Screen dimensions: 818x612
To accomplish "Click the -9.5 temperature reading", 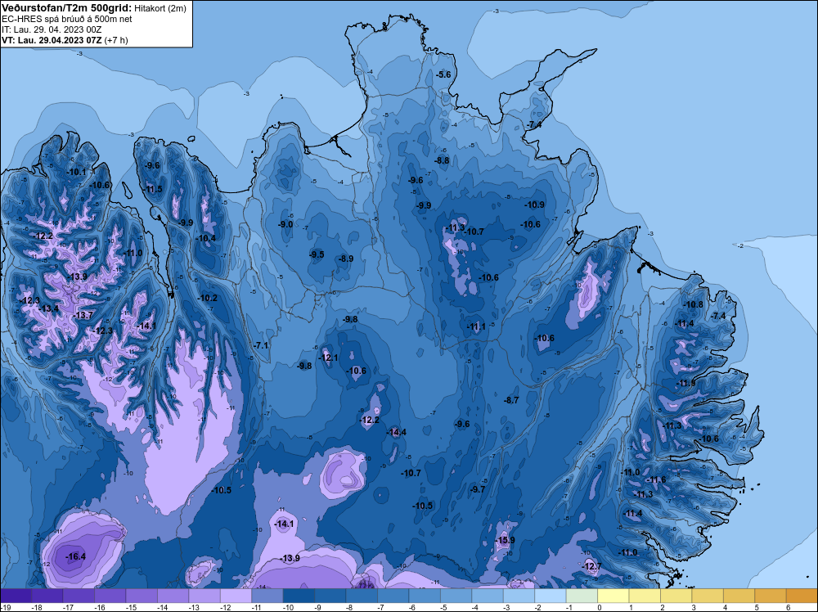I will [x=317, y=254].
